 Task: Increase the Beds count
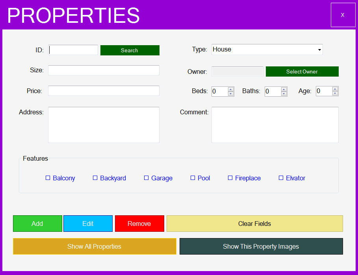pos(231,89)
